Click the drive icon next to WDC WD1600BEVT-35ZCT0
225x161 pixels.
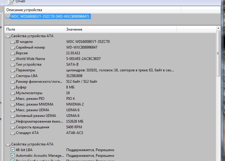8,17
